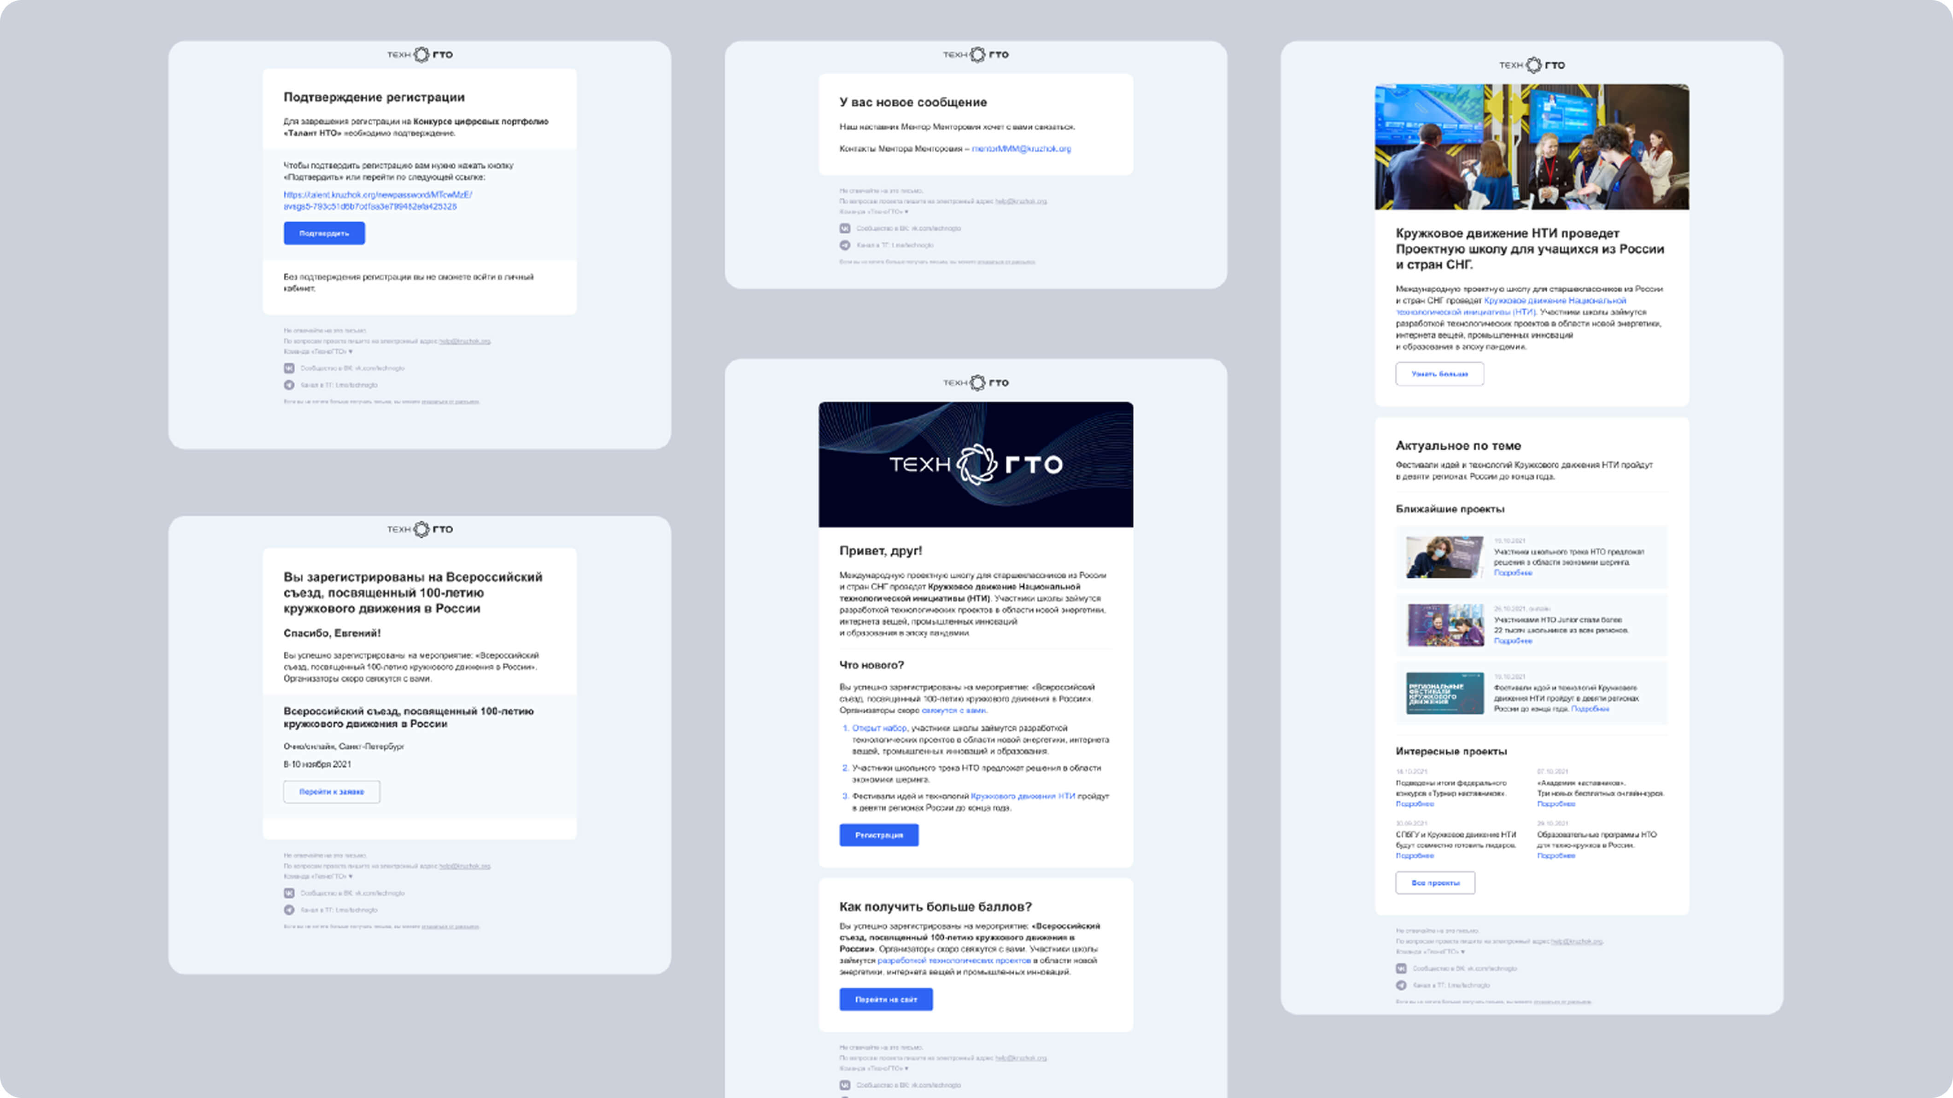The height and width of the screenshot is (1098, 1953).
Task: Open the conference hall photo at newsletter top
Action: (1532, 147)
